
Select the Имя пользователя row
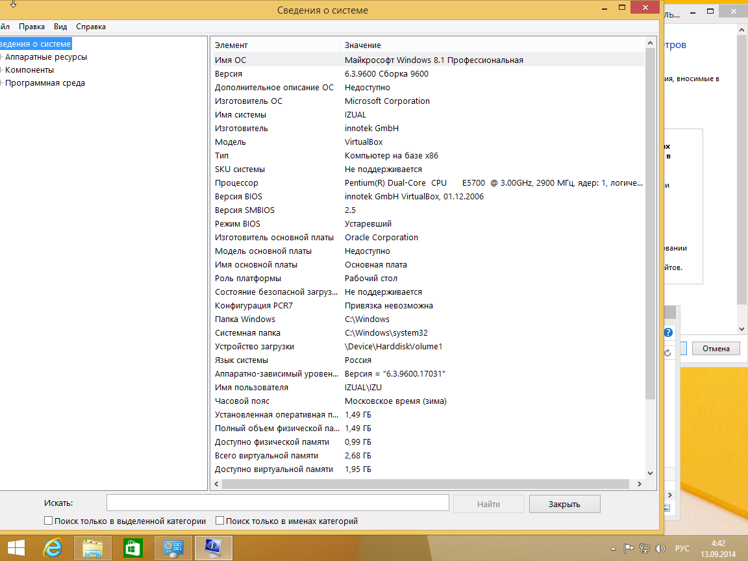click(x=427, y=388)
